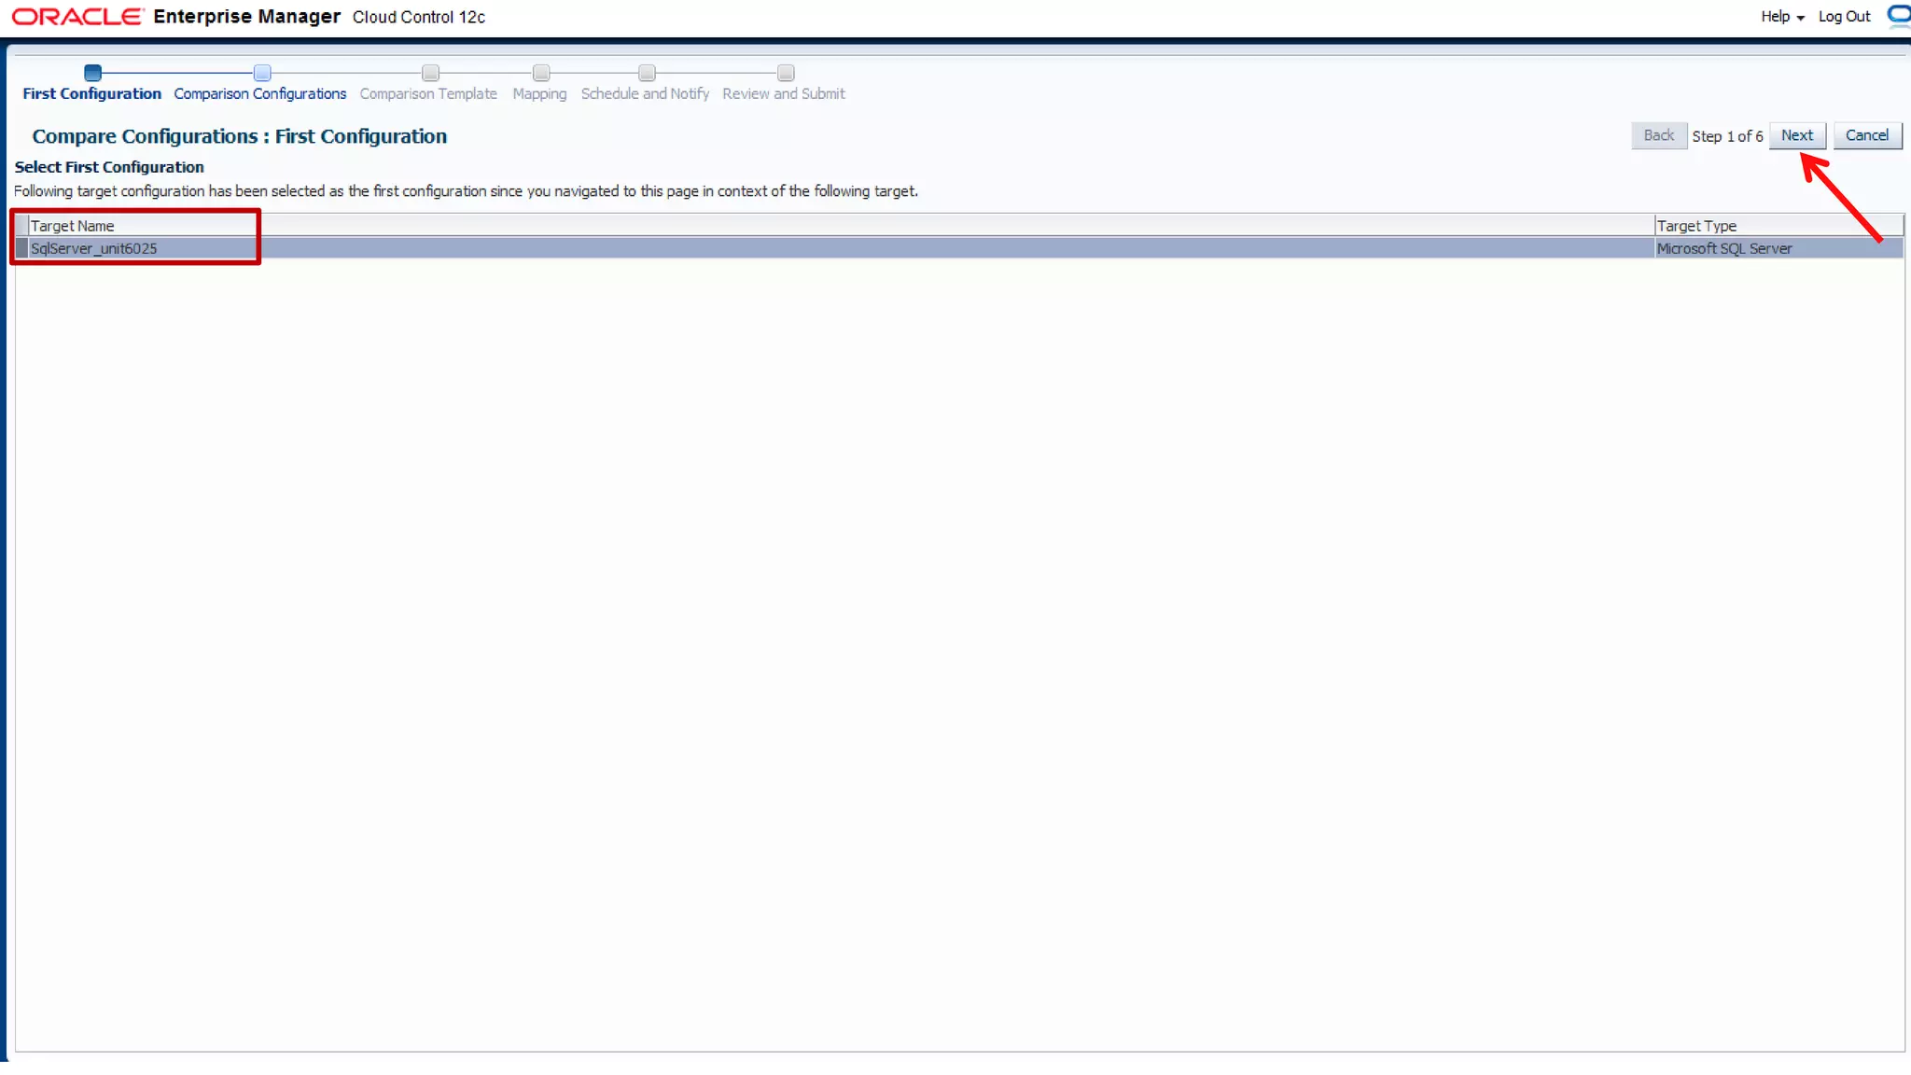Image resolution: width=1911 pixels, height=1075 pixels.
Task: Click the Select First Configuration heading
Action: tap(109, 167)
